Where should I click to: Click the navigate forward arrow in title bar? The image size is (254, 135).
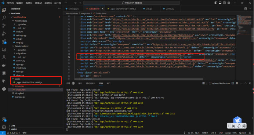(x=80, y=3)
